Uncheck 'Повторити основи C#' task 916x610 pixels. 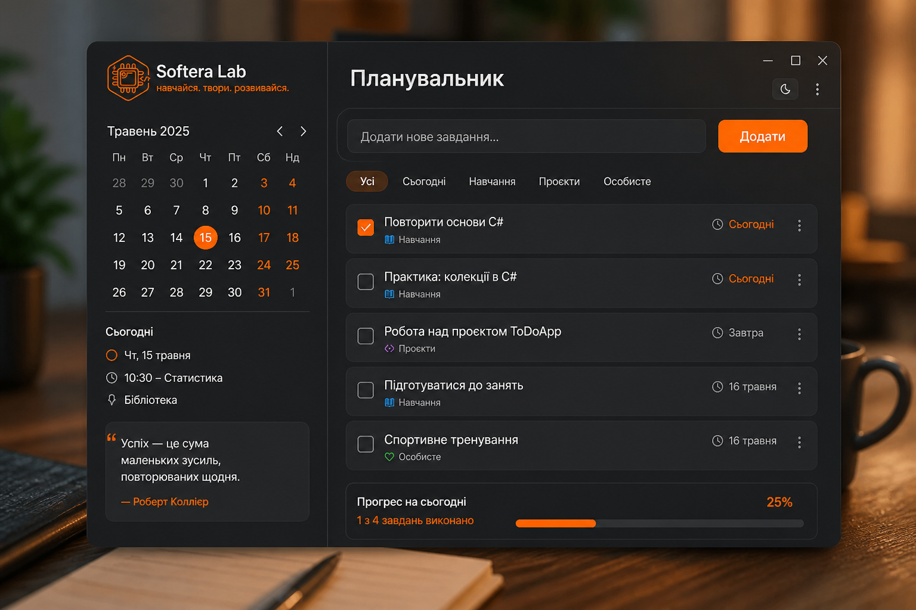(366, 227)
